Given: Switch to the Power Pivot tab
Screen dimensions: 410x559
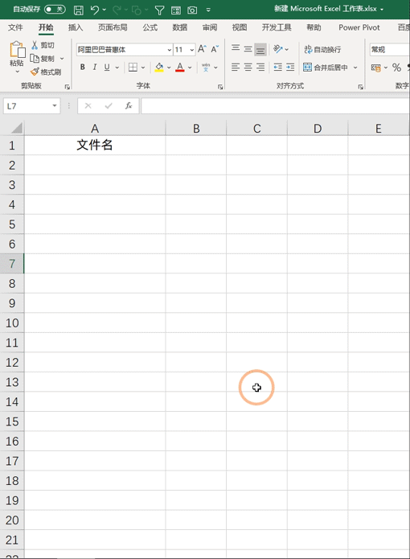Looking at the screenshot, I should coord(359,27).
